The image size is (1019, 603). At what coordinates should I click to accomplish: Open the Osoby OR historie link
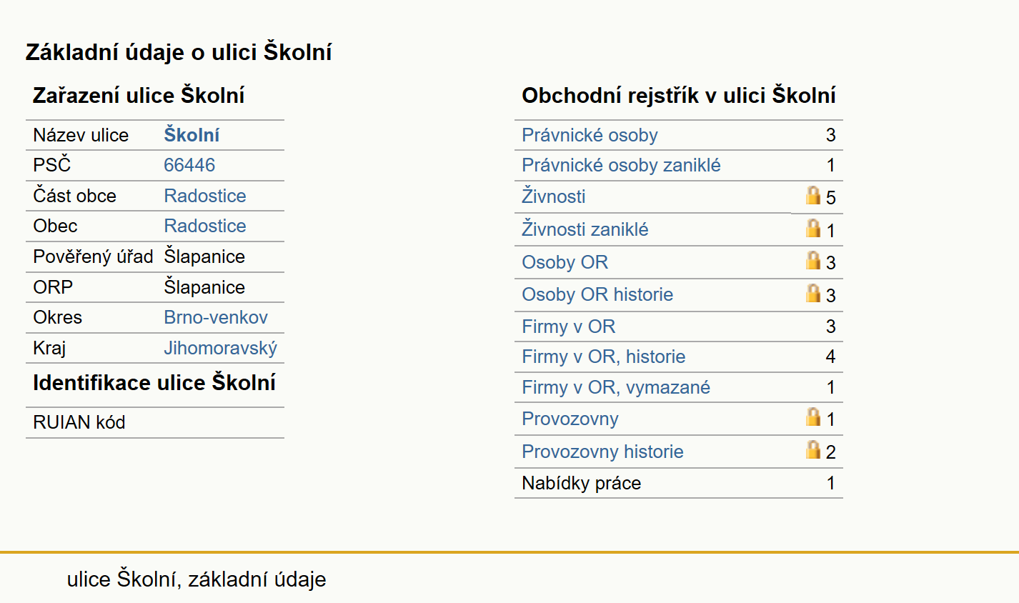(x=597, y=294)
